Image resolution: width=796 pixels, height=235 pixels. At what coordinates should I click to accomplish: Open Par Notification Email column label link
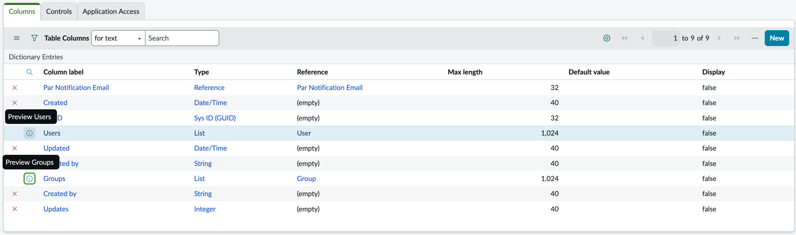point(76,88)
